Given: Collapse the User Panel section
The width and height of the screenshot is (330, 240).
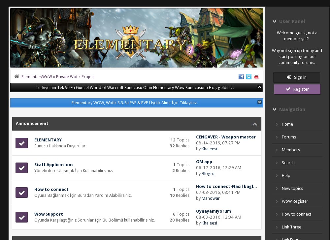Looking at the screenshot, I should (275, 21).
